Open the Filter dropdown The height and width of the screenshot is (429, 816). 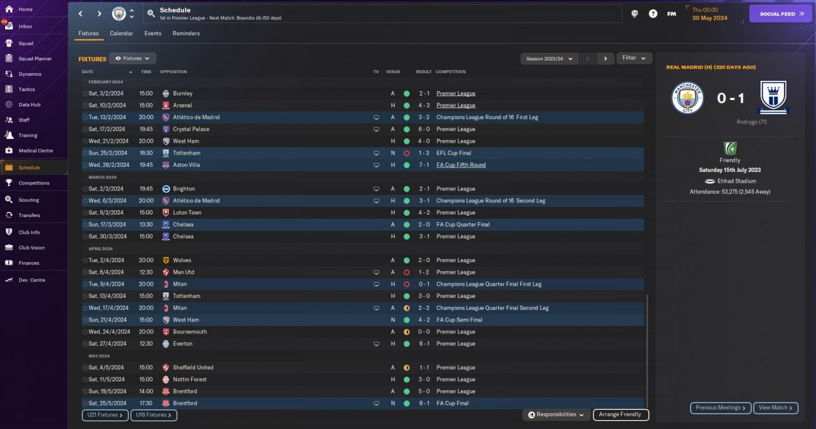(x=634, y=58)
